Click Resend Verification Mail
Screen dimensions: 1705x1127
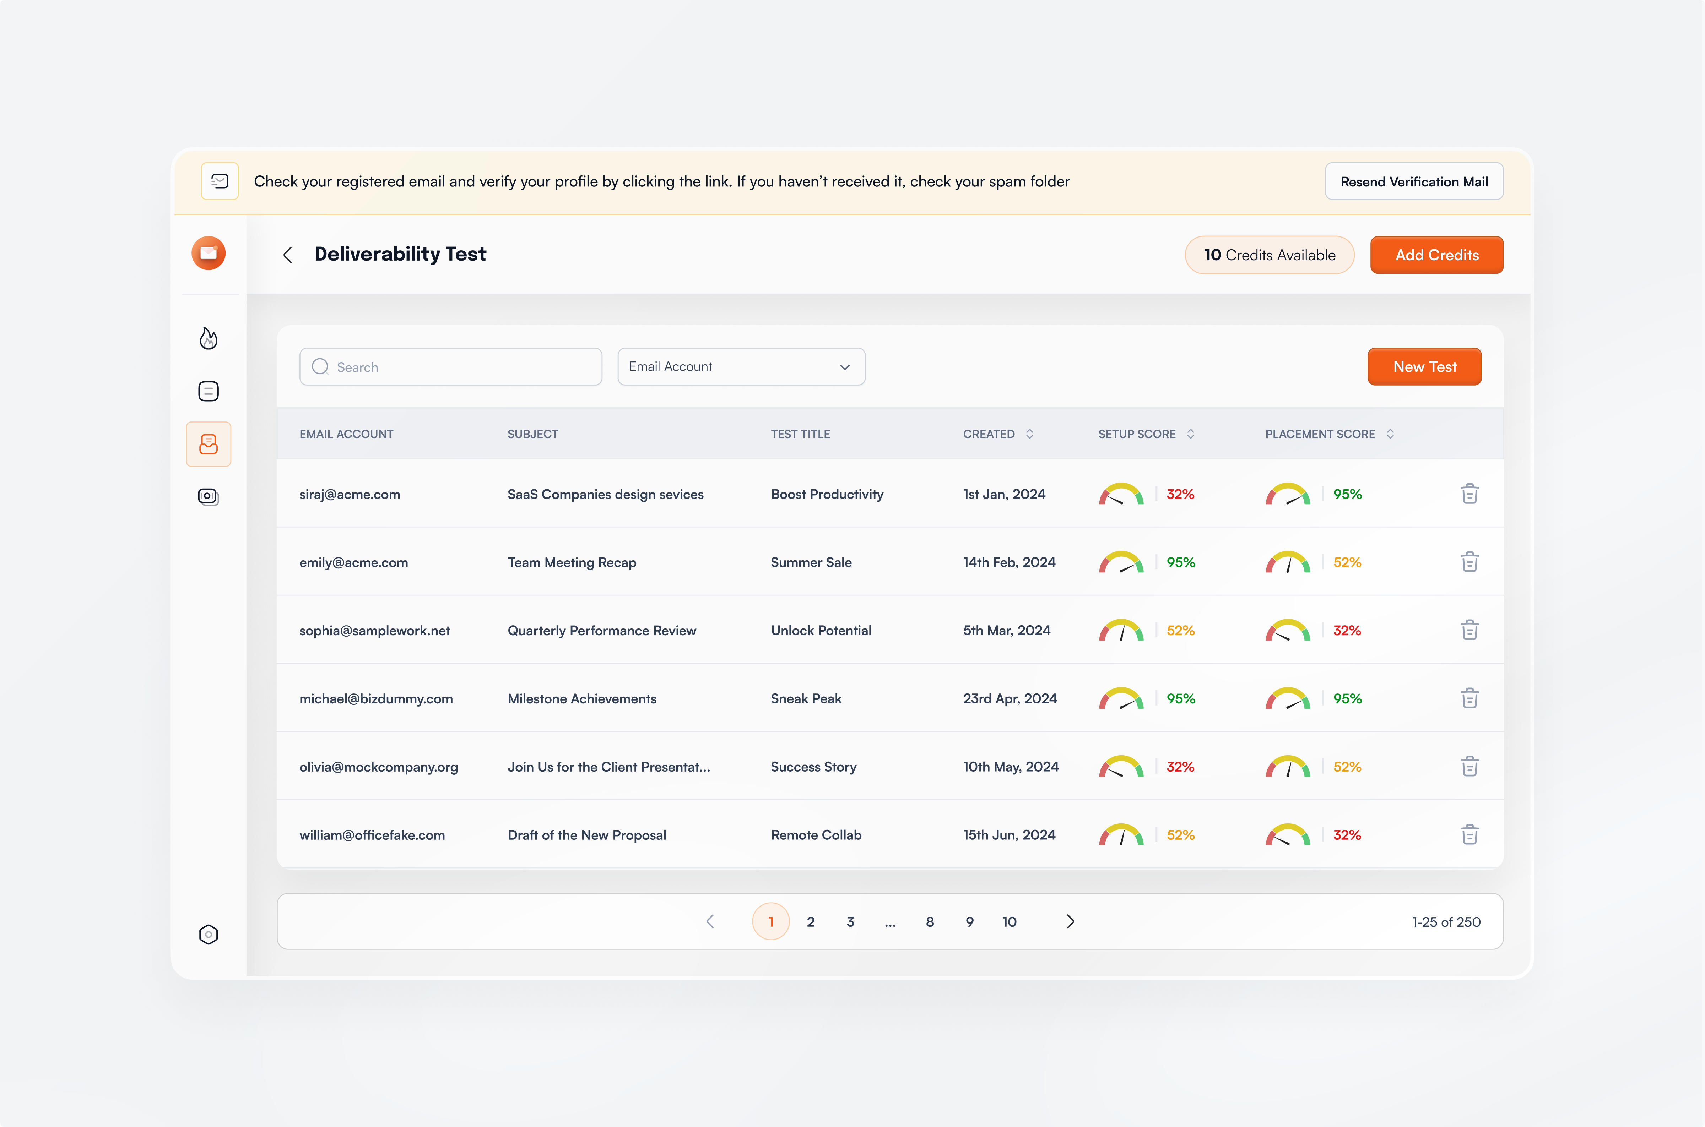1413,181
